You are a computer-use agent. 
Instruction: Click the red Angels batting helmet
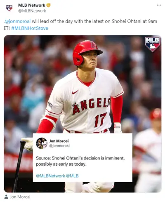tap(87, 52)
